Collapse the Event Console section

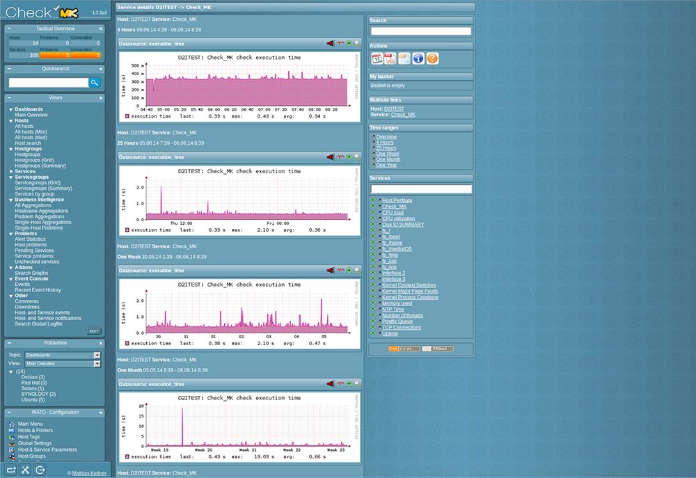pyautogui.click(x=11, y=279)
